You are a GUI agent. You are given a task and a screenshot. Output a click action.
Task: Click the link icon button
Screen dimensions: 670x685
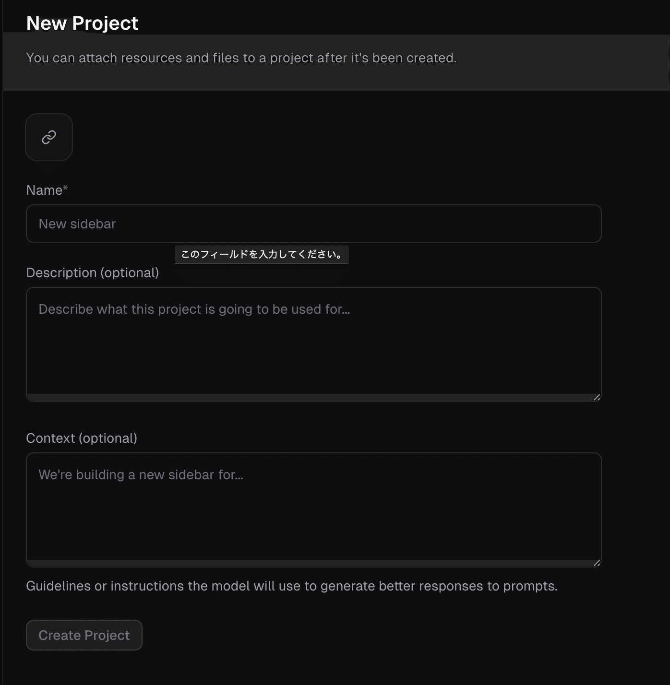(49, 137)
